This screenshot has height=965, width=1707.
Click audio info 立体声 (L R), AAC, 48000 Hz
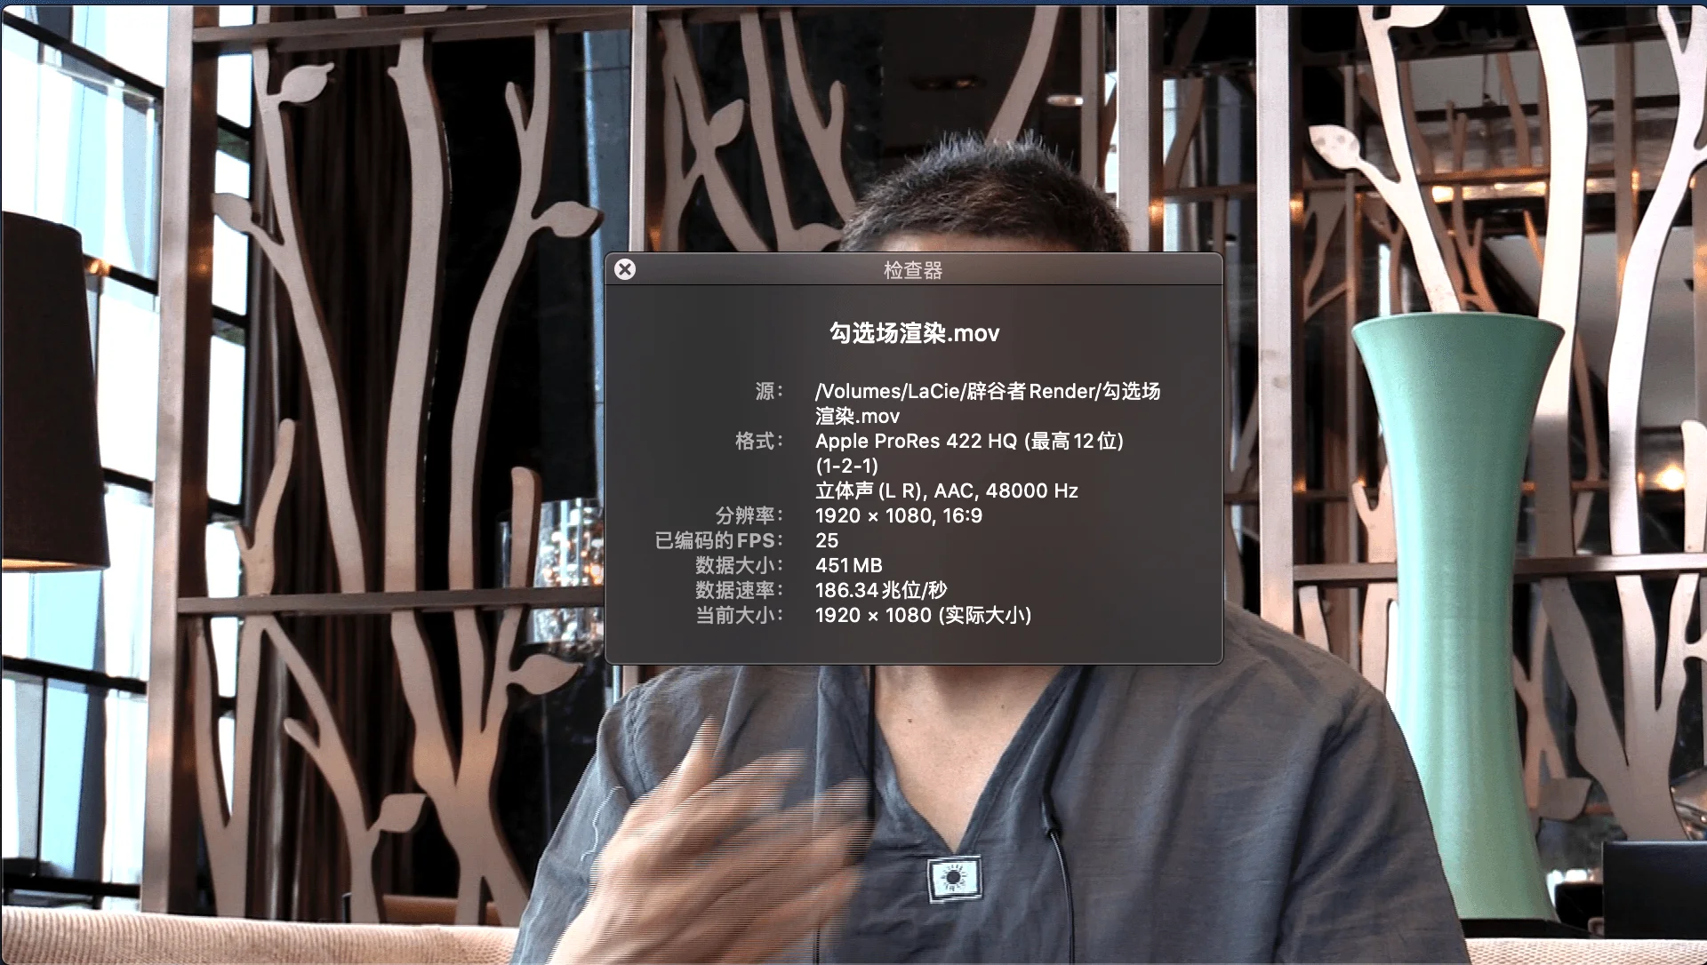point(947,490)
